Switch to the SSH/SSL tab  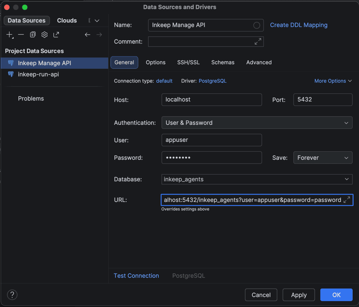tap(188, 62)
